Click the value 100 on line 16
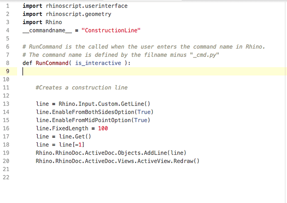Screen dimensions: 287x203 click(x=103, y=128)
